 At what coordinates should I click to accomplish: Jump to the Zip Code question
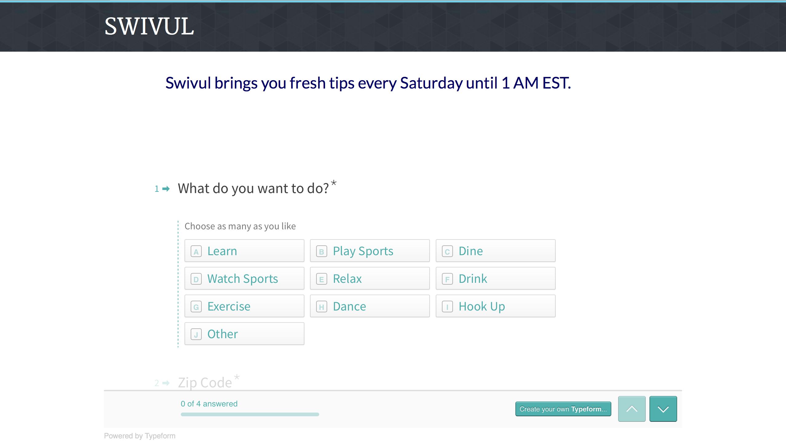click(205, 382)
